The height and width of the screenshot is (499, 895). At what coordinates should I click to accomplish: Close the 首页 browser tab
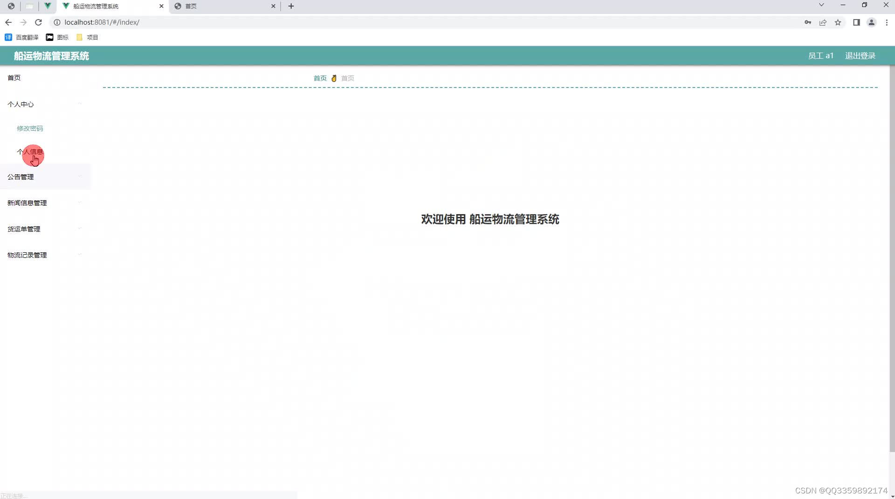(273, 6)
